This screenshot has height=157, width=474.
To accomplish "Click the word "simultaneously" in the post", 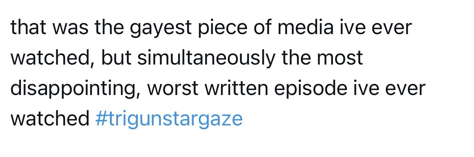I will (x=206, y=58).
